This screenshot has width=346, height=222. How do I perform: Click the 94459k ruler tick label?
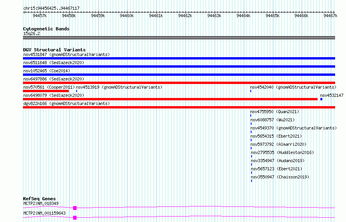pos(98,16)
